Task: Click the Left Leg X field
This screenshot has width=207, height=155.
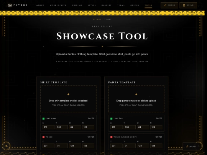Action: point(116,127)
